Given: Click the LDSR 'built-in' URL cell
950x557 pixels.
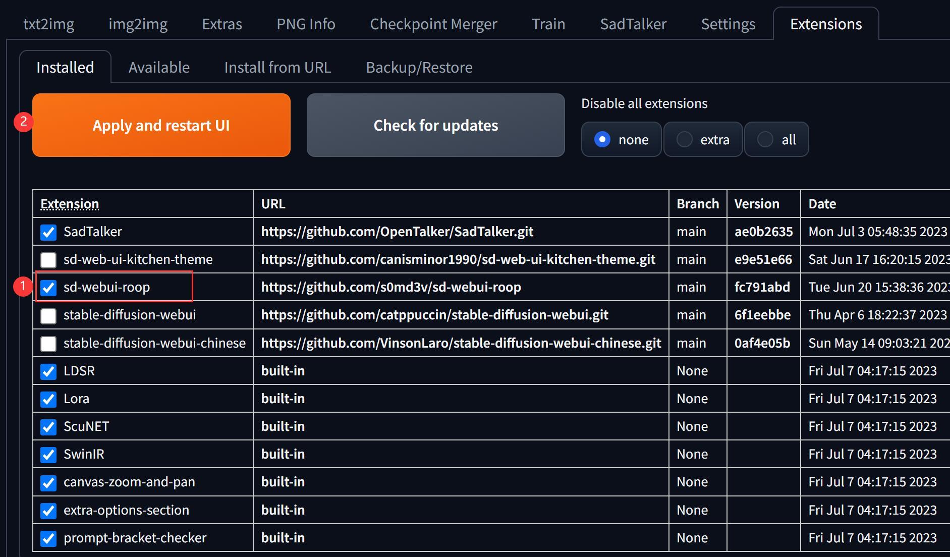Looking at the screenshot, I should pos(283,371).
